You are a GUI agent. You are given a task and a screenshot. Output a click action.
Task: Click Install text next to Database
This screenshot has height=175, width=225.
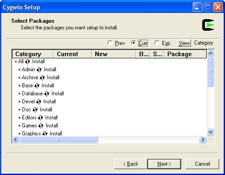coord(58,94)
